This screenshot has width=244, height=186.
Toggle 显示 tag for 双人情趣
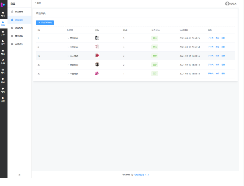[x=155, y=56]
